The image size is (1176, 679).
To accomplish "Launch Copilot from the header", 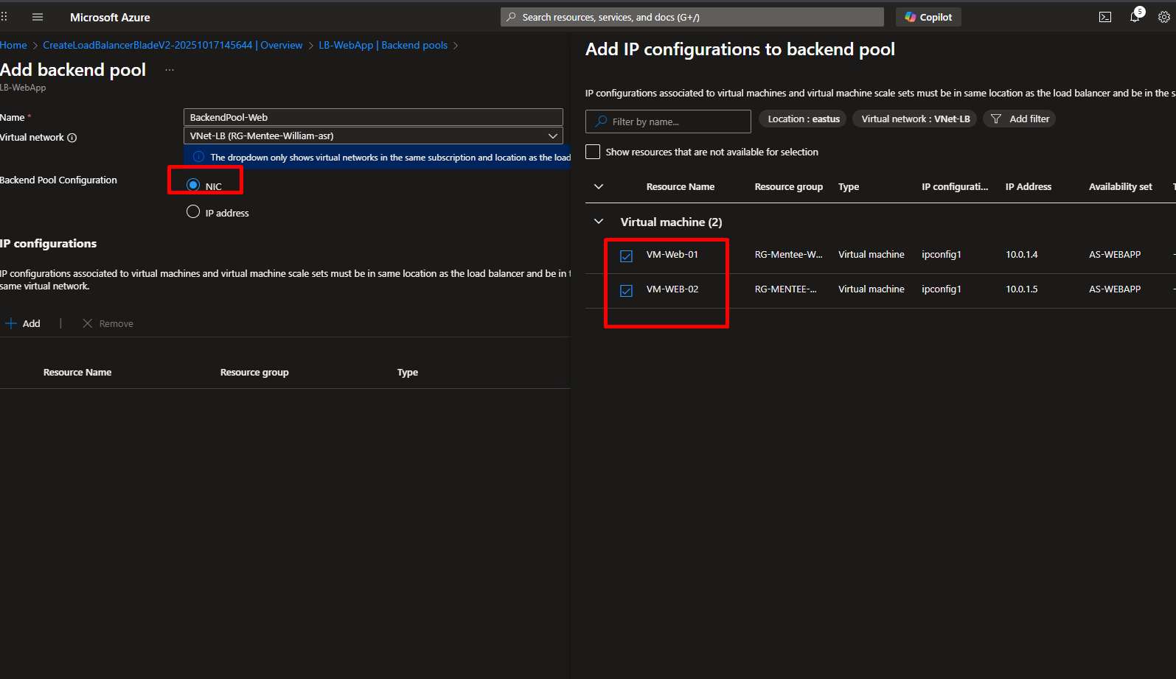I will 928,17.
